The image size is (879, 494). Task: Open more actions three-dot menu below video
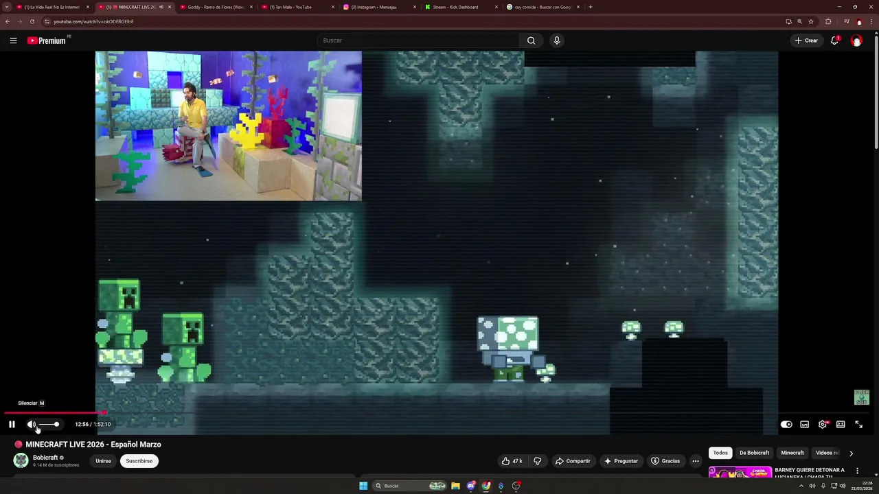[696, 461]
